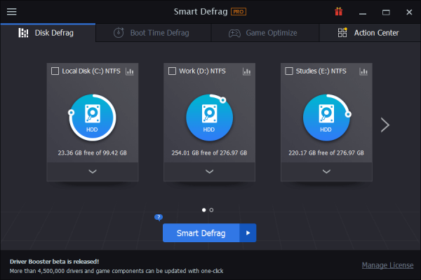
Task: Check the Studies (E:) checkbox
Action: [x=289, y=71]
